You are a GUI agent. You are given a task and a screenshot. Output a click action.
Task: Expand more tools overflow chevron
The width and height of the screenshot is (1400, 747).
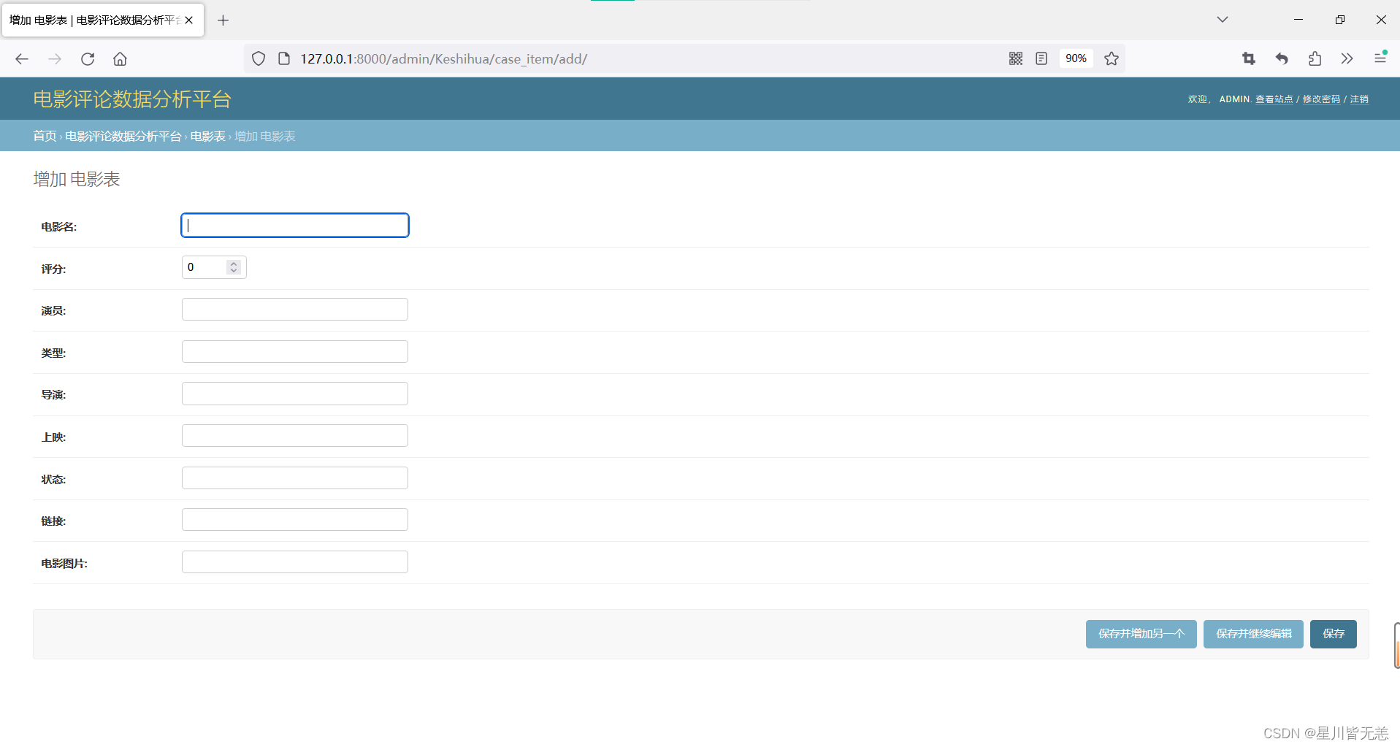click(x=1347, y=59)
